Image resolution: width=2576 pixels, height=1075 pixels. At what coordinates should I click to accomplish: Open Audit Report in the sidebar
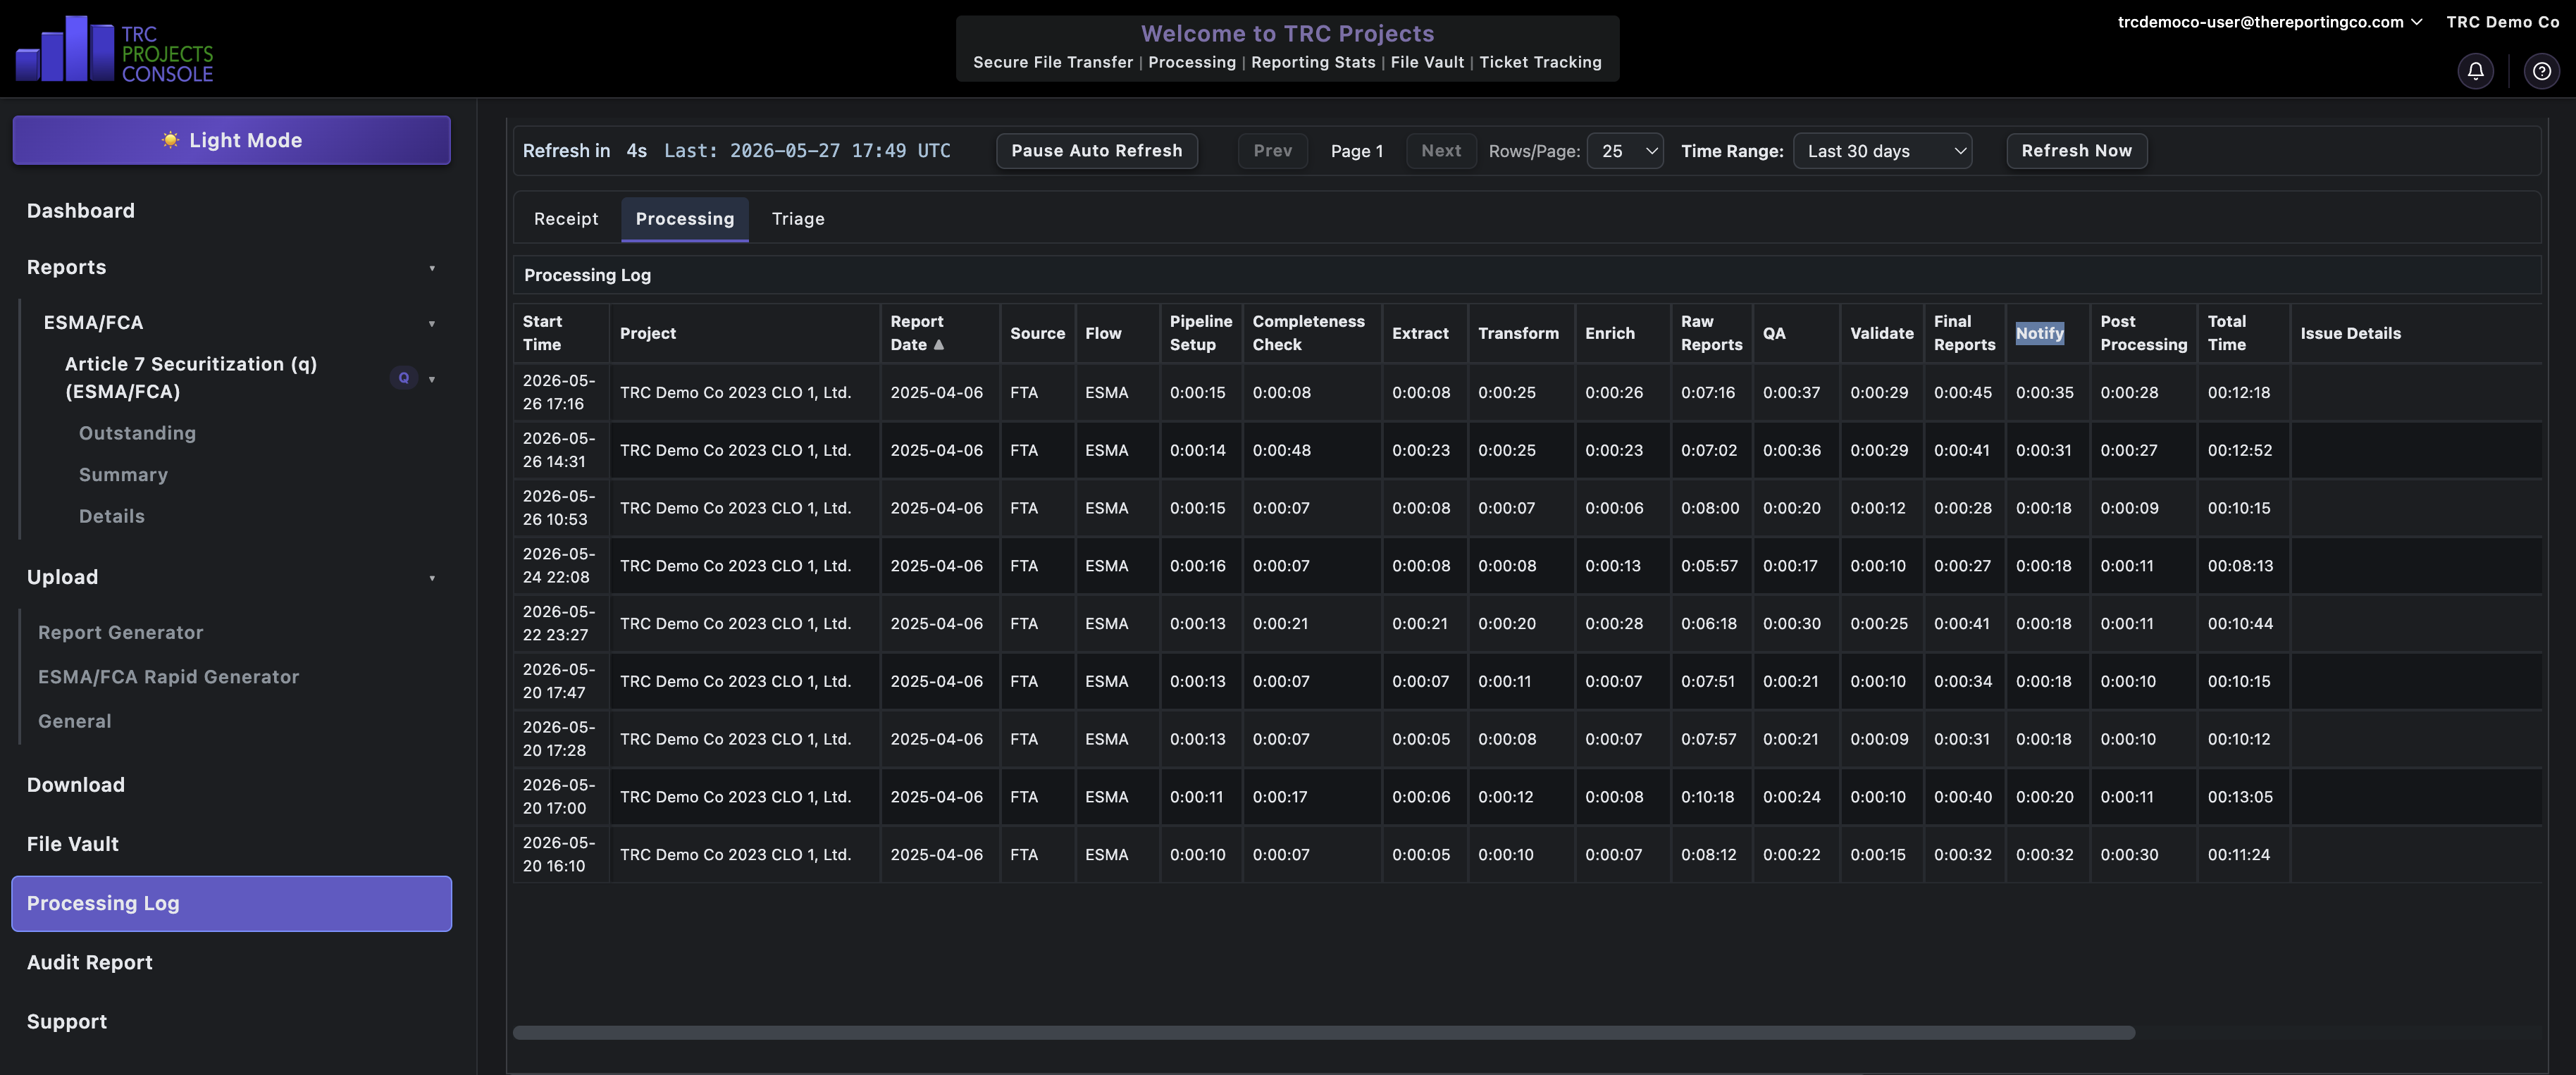90,962
